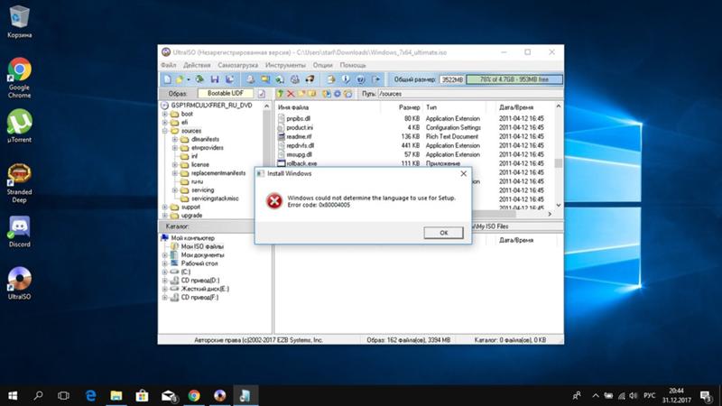The height and width of the screenshot is (406, 722).
Task: Select product.ini in file list
Action: click(300, 127)
